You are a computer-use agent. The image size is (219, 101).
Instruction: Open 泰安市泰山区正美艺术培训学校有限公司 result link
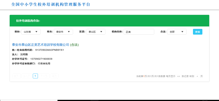[x=41, y=45]
